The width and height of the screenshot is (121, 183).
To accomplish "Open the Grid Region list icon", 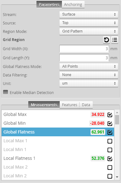I will pyautogui.click(x=115, y=40).
